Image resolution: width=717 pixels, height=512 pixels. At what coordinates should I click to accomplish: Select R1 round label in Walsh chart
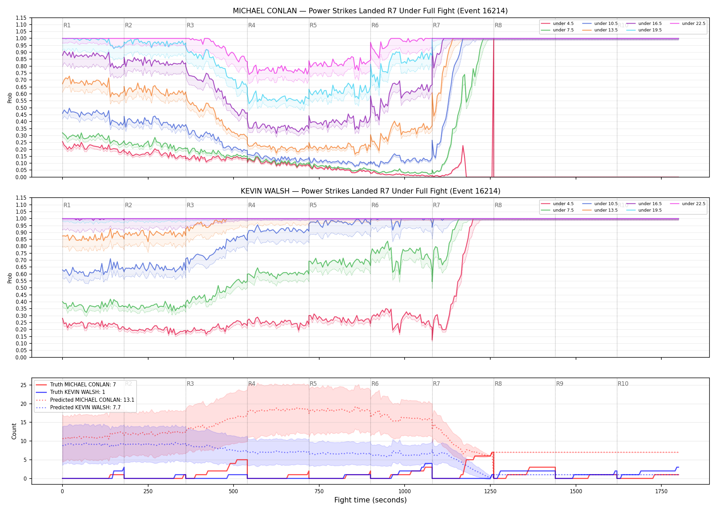tap(67, 205)
